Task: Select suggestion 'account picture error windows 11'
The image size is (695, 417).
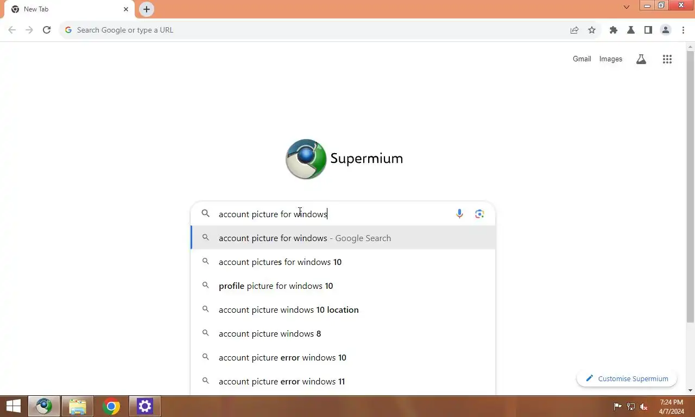Action: pyautogui.click(x=343, y=381)
